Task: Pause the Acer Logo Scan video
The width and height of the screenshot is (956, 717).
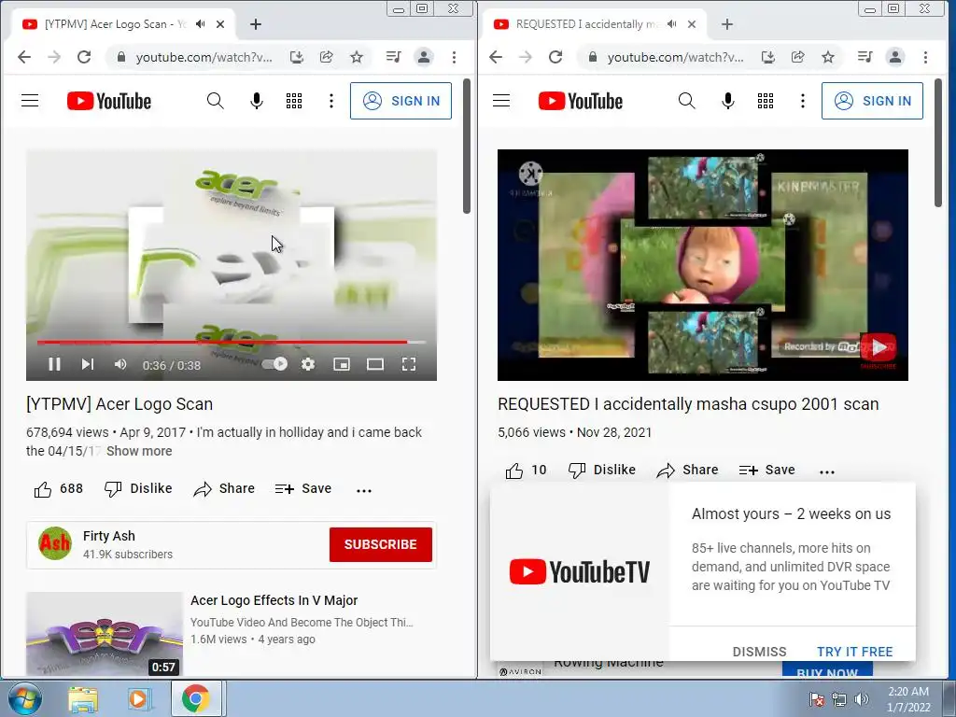Action: pyautogui.click(x=54, y=365)
